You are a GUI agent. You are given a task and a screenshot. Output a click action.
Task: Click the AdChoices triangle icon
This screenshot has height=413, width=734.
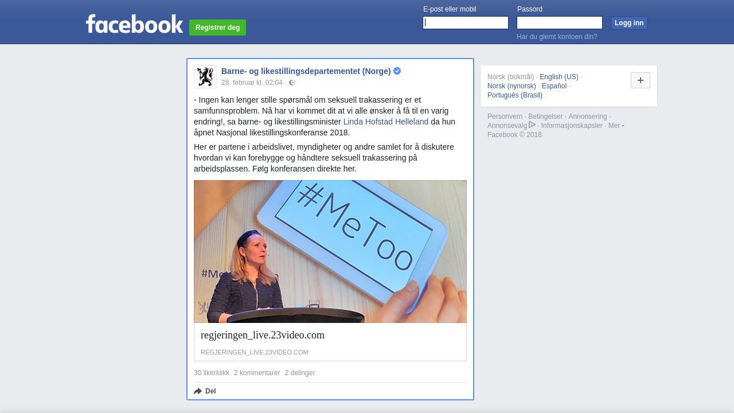coord(532,125)
